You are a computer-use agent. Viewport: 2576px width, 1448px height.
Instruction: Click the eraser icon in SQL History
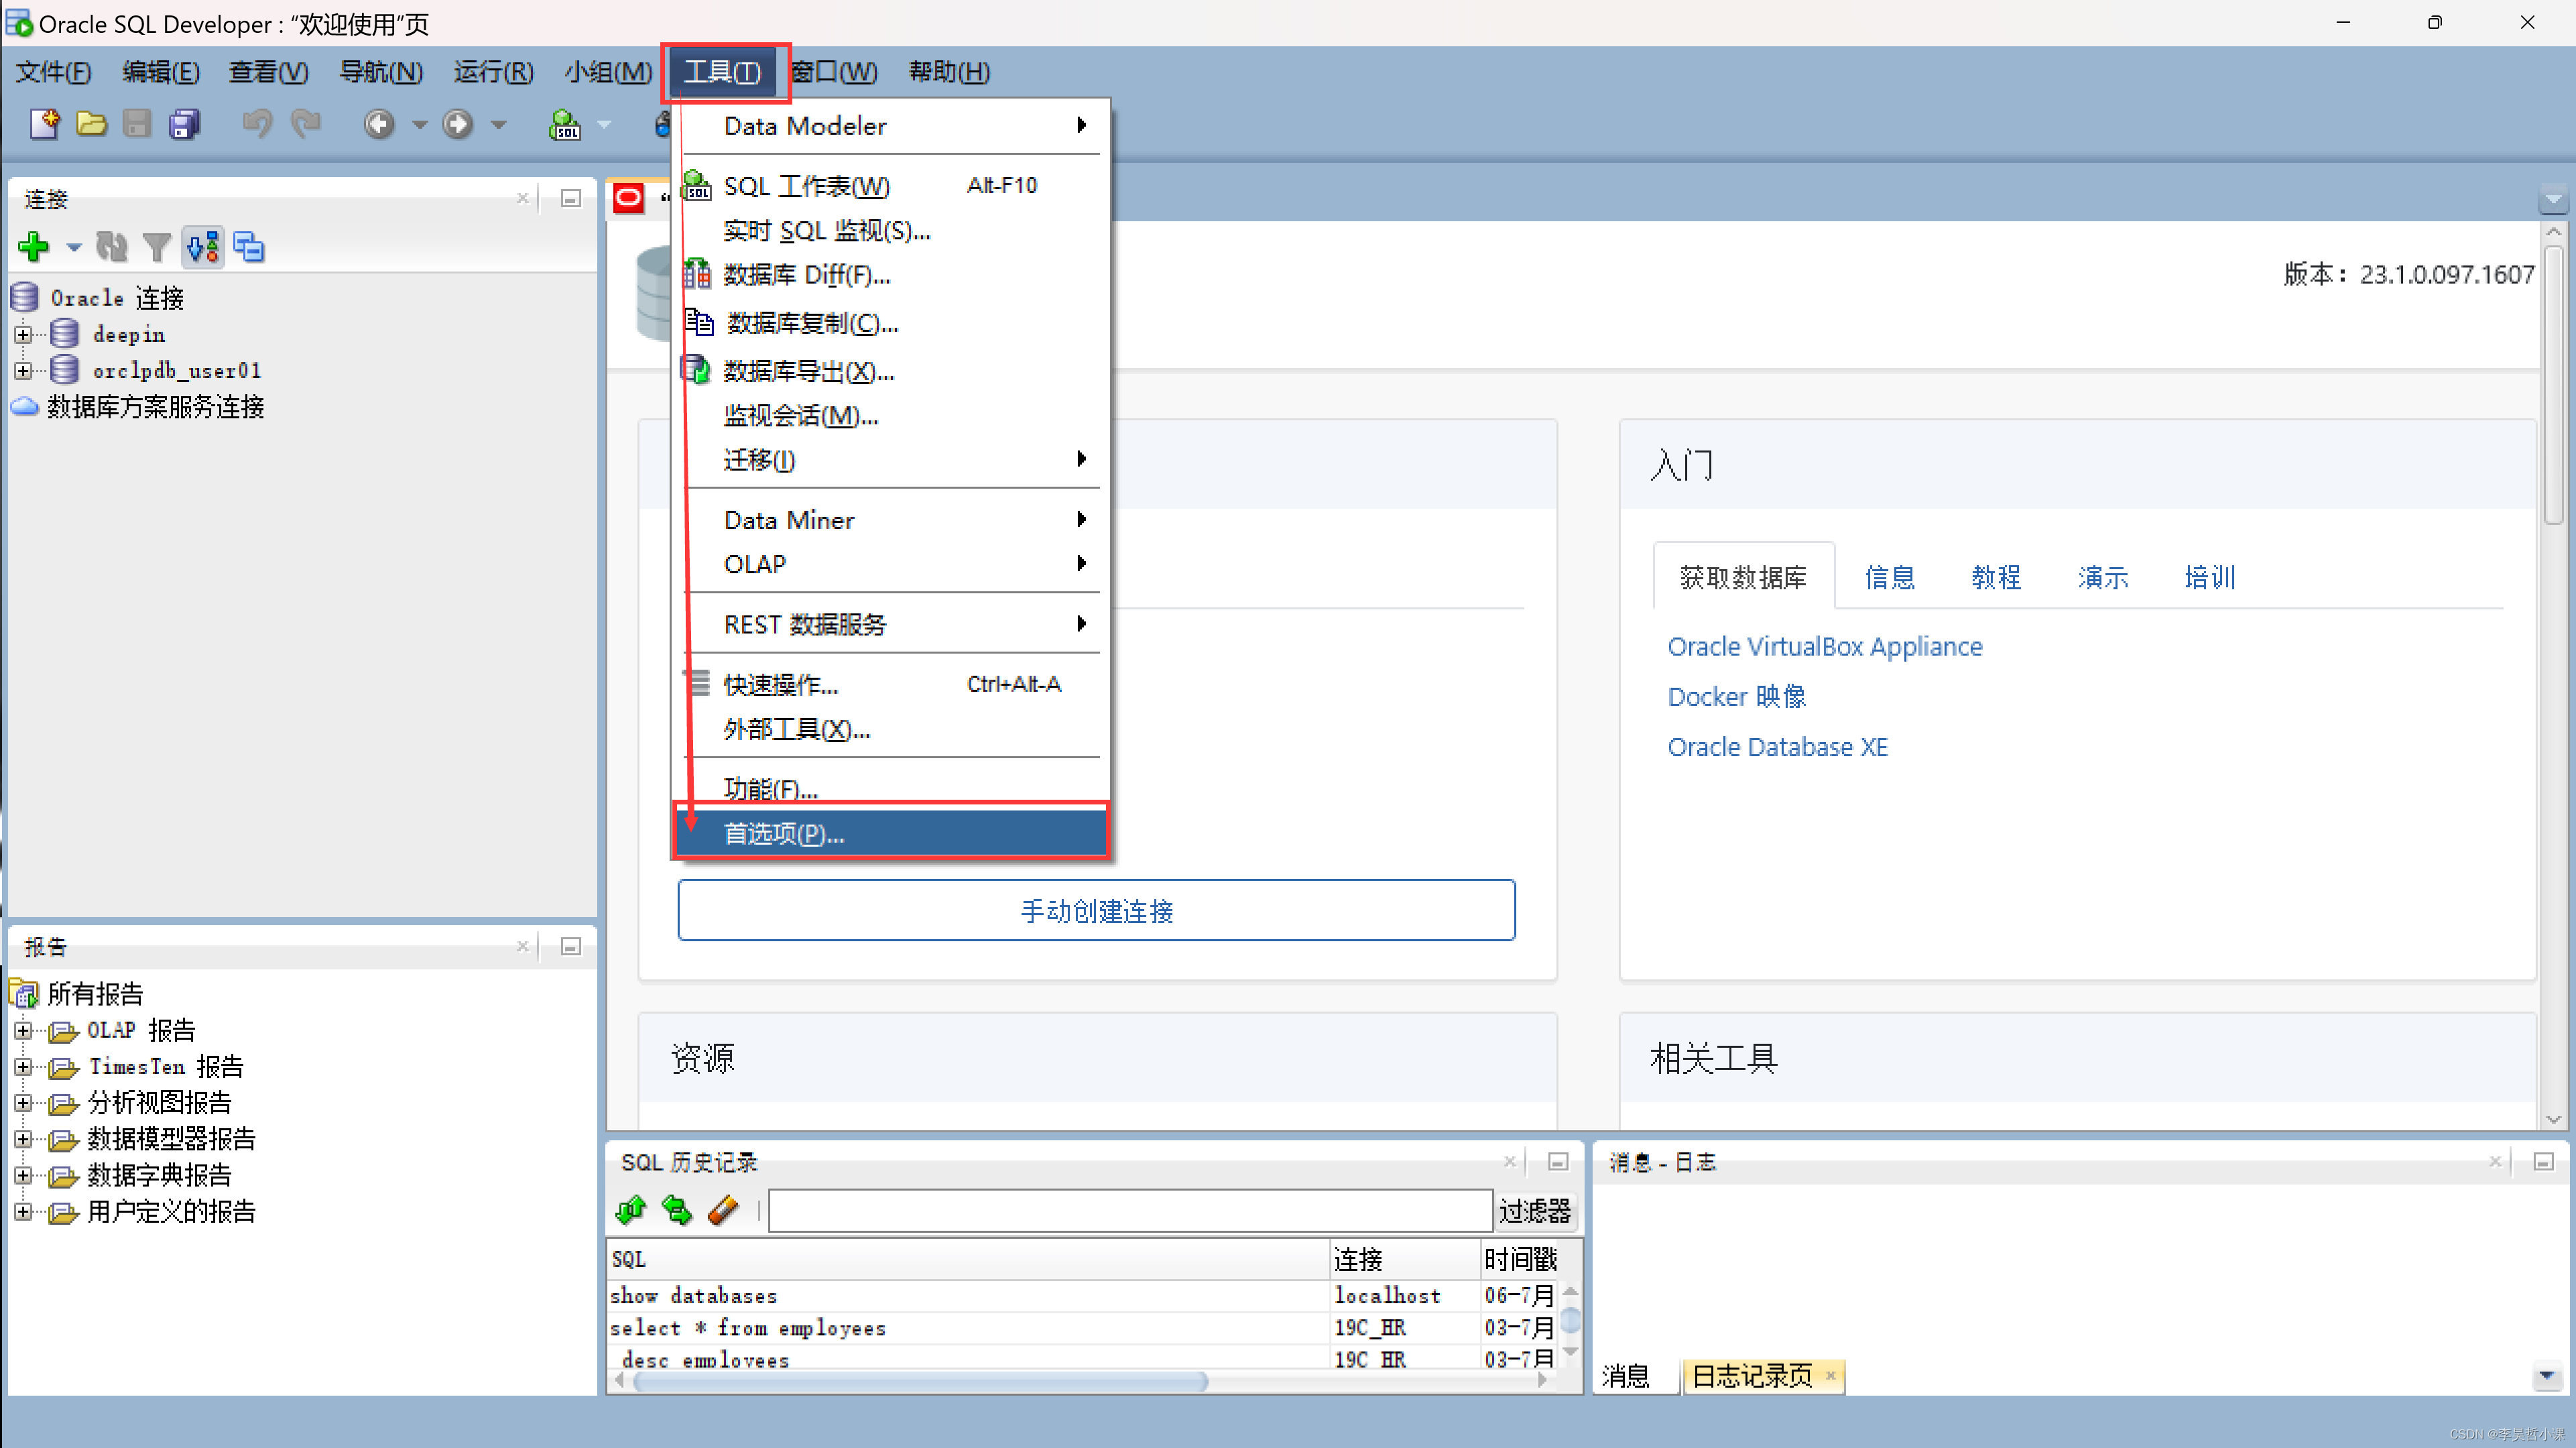point(723,1211)
